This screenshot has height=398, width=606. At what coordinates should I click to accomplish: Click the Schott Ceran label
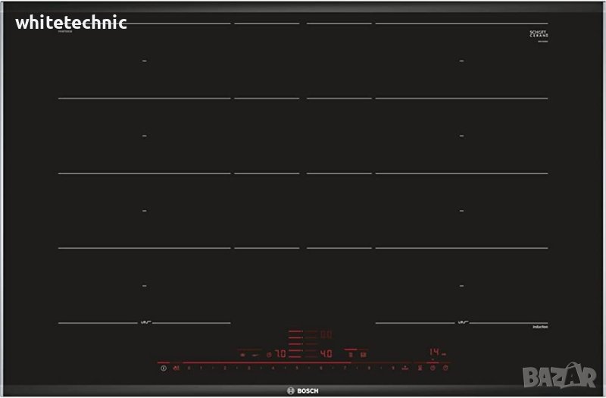coord(538,34)
